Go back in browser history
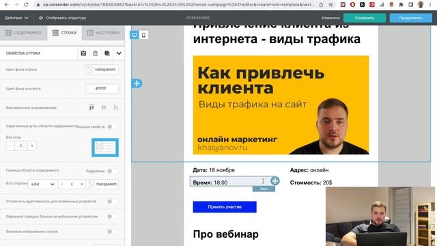 [x=7, y=5]
